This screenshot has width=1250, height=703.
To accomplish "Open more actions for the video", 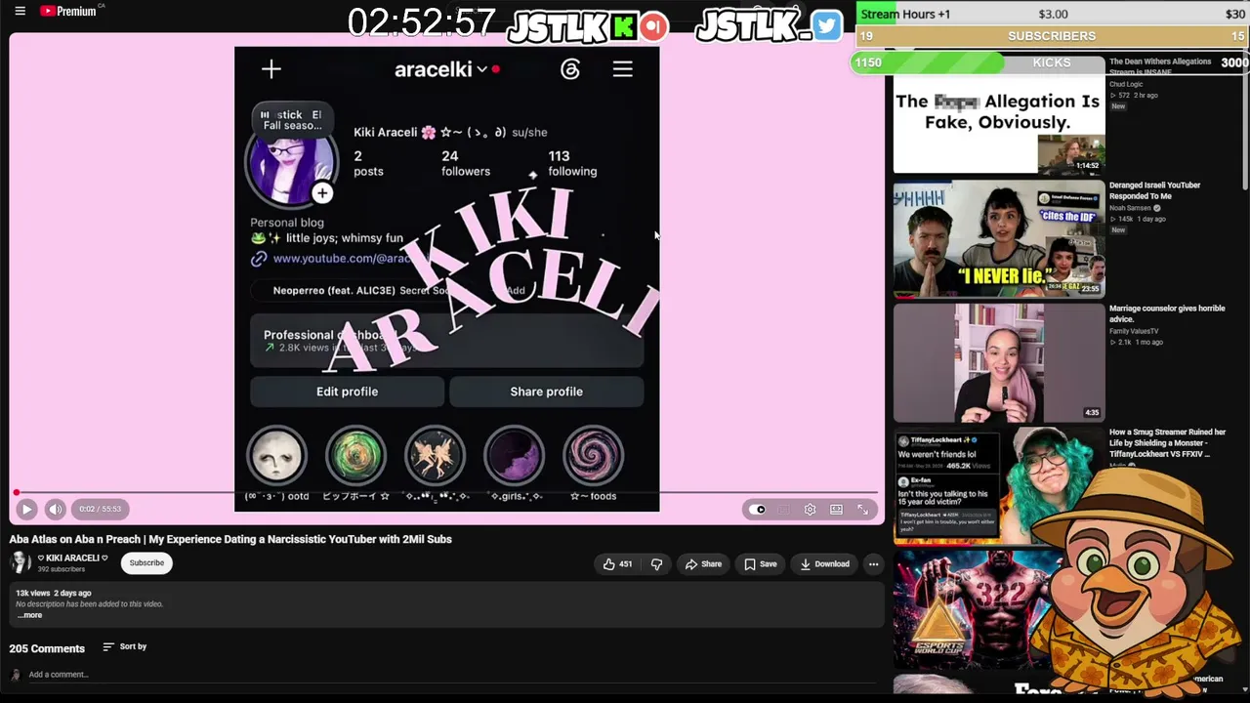I will (873, 563).
